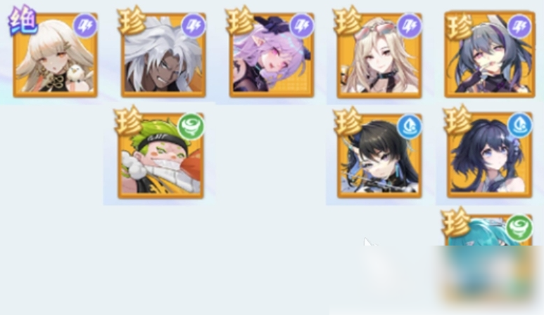
Task: Pick the dark blue-haired girl card
Action: [490, 155]
